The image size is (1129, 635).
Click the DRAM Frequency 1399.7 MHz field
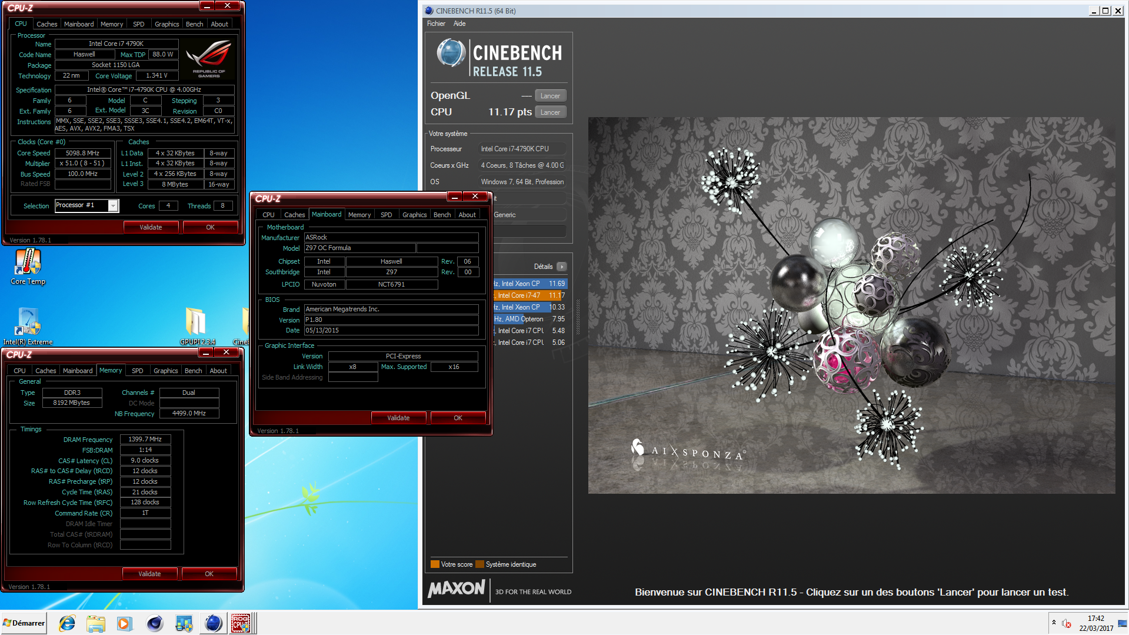coord(145,440)
